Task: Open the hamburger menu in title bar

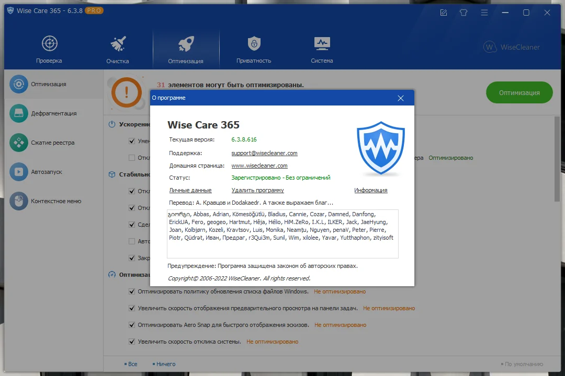Action: tap(484, 13)
